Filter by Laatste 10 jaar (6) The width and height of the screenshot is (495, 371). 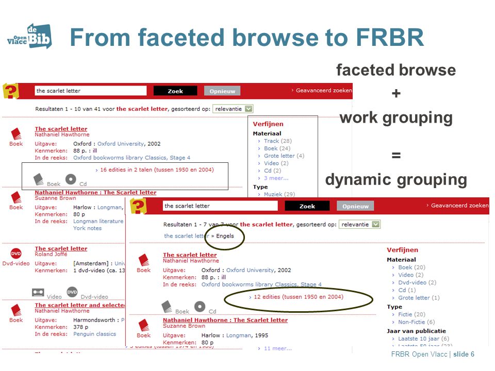(x=423, y=339)
